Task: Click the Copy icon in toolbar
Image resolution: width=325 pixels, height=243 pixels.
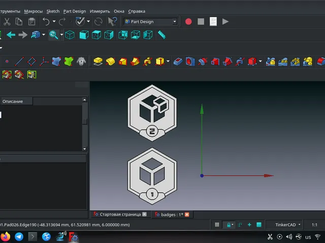Action: tap(19, 21)
